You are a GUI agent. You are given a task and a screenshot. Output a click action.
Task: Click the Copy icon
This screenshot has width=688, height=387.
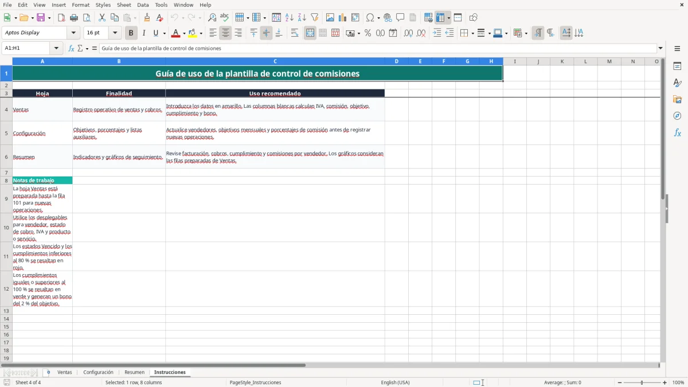(x=115, y=18)
